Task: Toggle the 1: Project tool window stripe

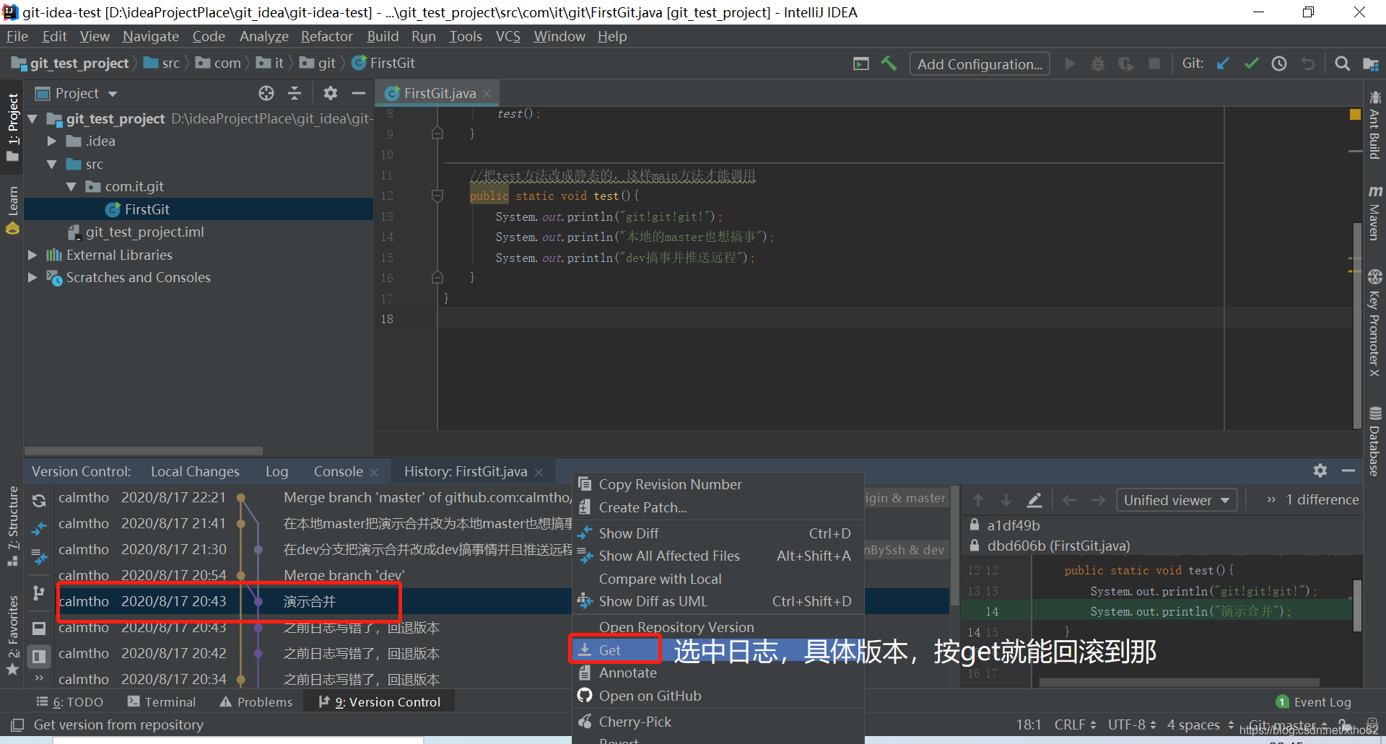Action: (12, 127)
